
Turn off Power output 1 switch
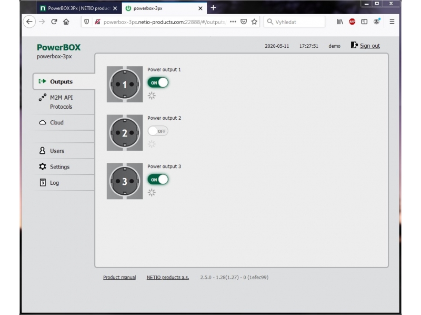[x=158, y=82]
